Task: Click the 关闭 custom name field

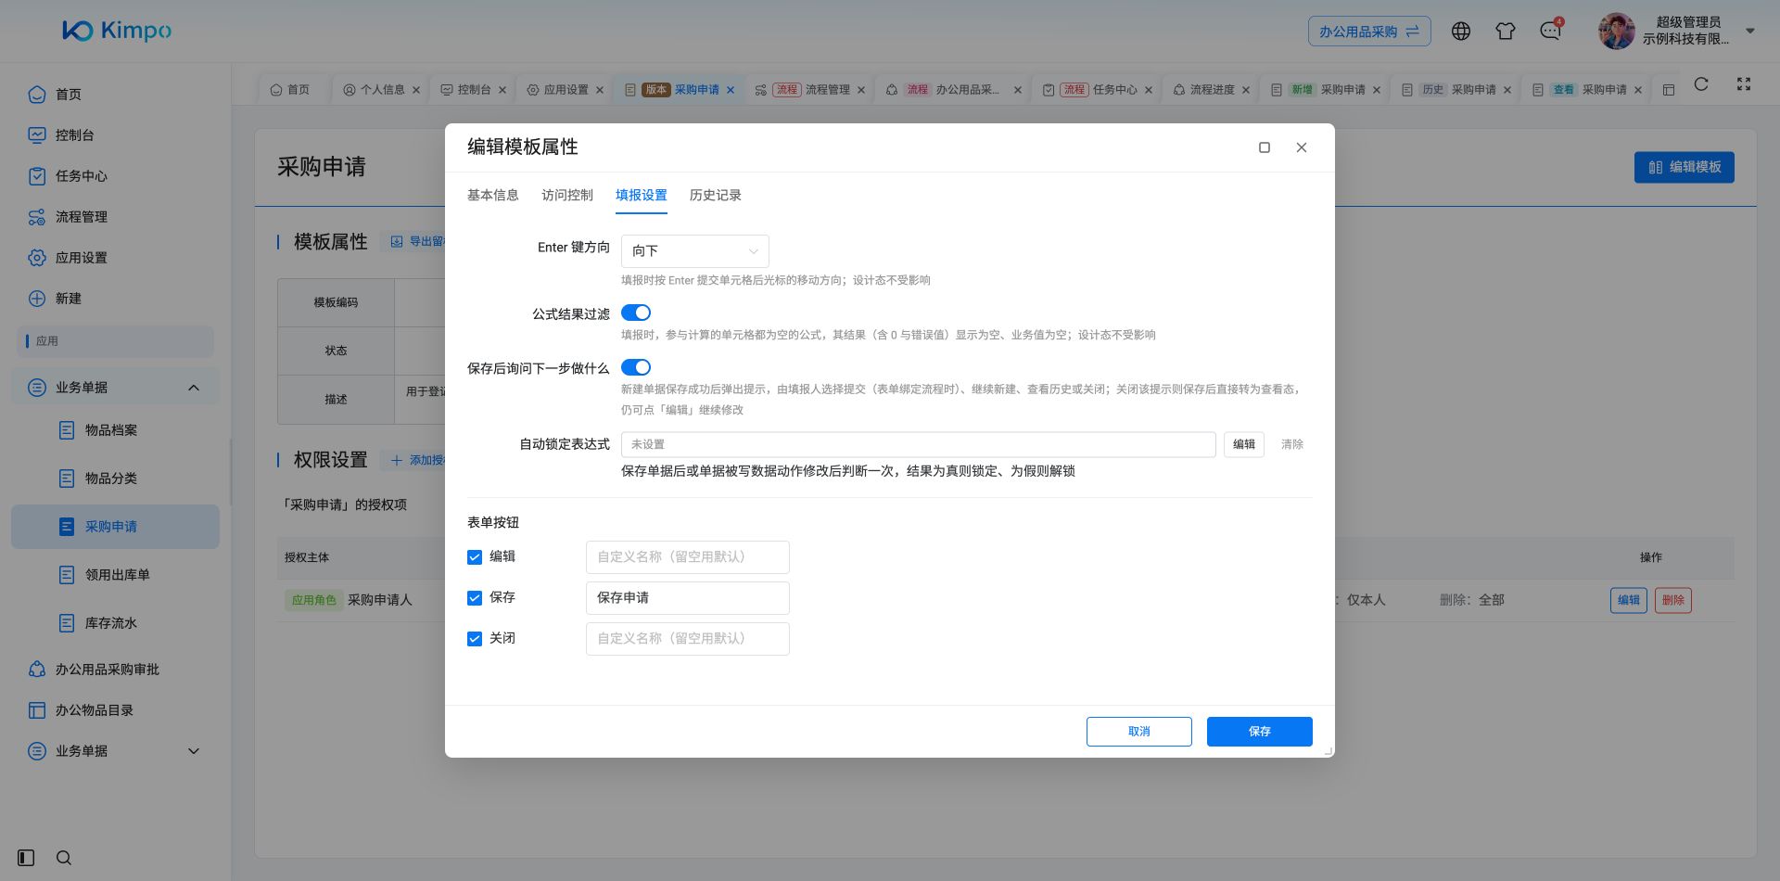Action: [x=688, y=639]
